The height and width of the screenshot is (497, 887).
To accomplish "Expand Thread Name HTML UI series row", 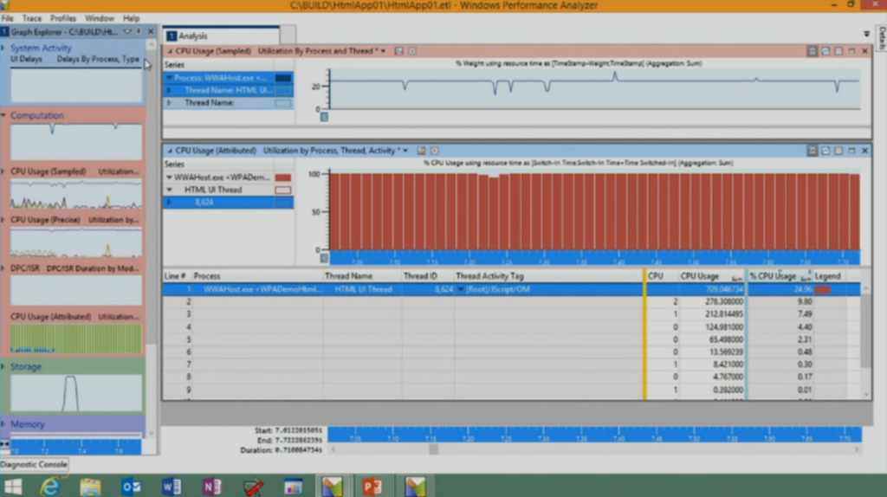I will click(169, 90).
